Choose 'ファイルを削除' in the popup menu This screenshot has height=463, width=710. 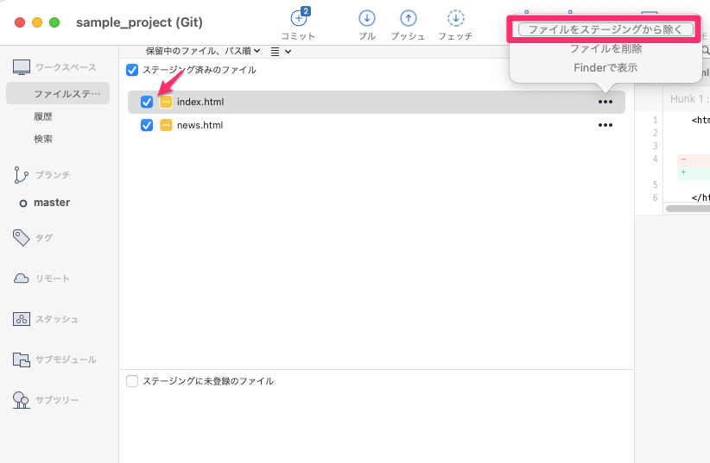pyautogui.click(x=605, y=48)
